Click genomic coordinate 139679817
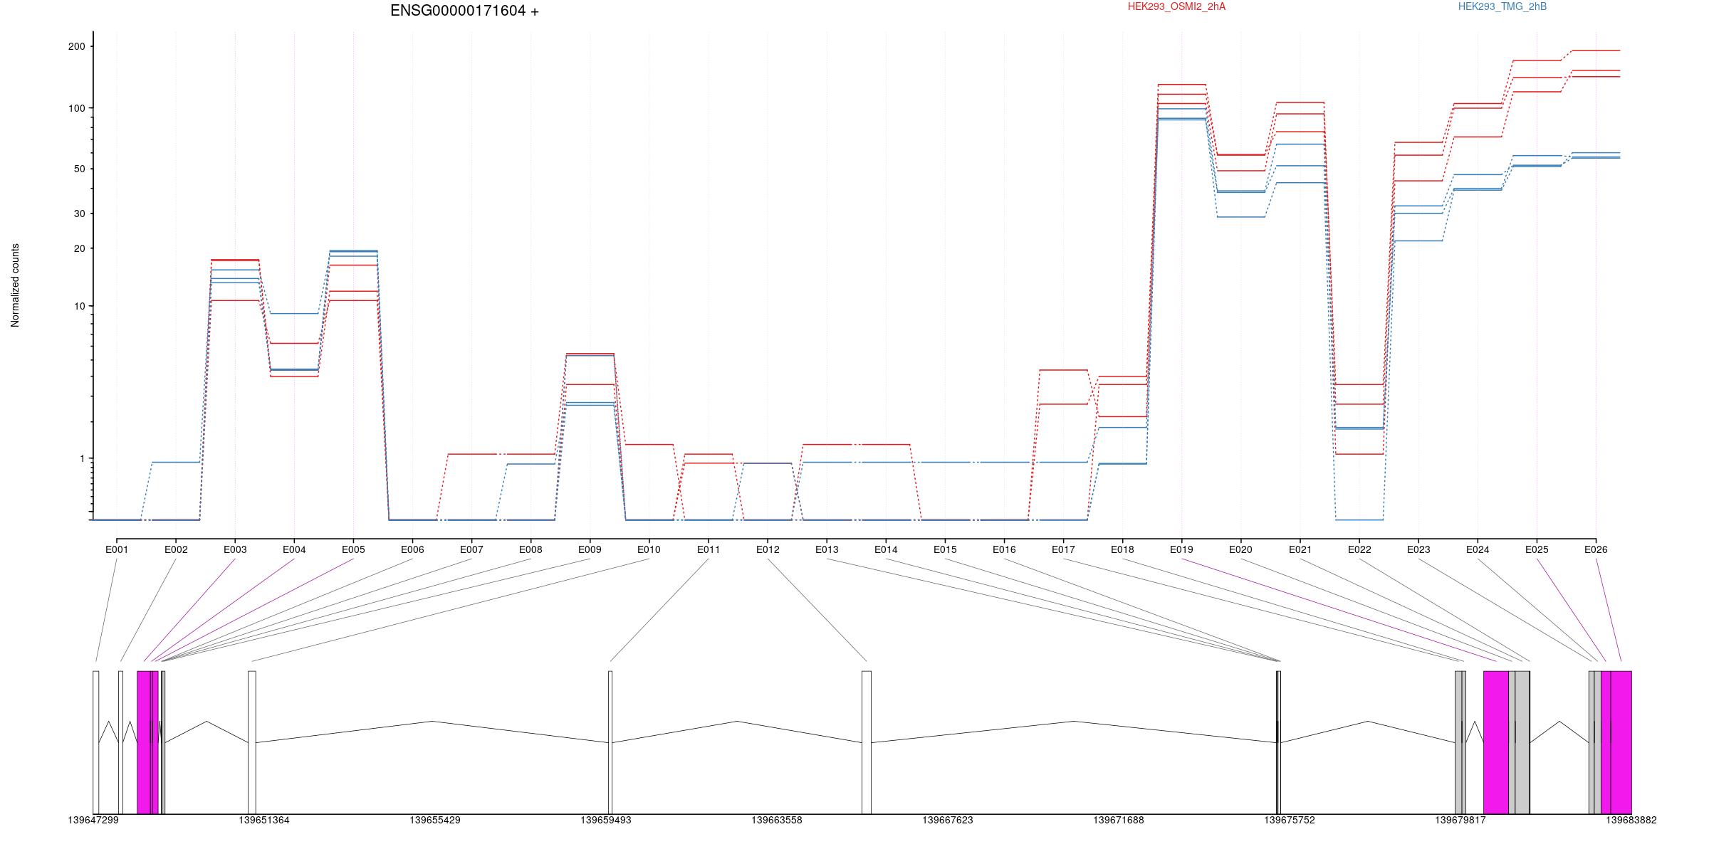1709x854 pixels. click(1460, 820)
